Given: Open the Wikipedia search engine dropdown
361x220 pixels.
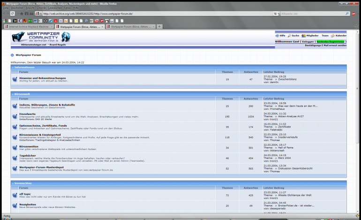Looking at the screenshot, I should point(276,14).
